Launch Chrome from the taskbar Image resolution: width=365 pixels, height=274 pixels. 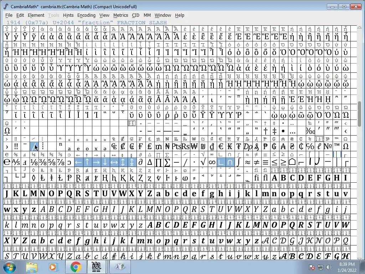76,267
